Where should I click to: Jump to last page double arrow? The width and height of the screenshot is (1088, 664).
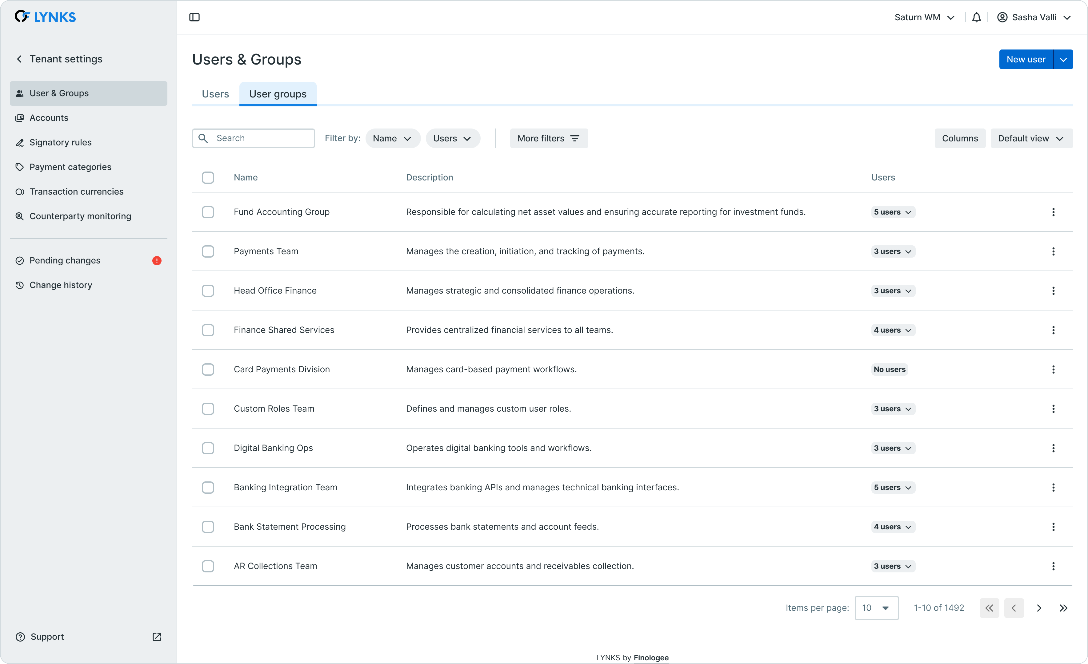(1063, 608)
